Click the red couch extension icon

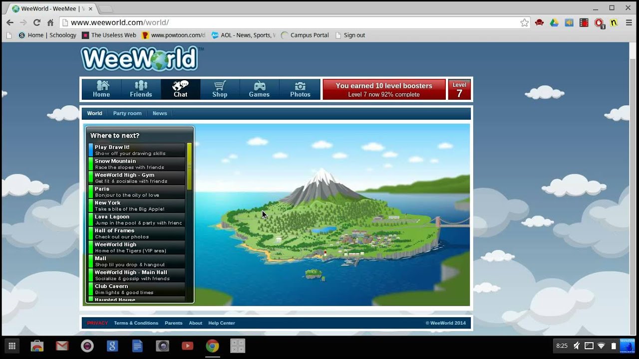pos(539,22)
